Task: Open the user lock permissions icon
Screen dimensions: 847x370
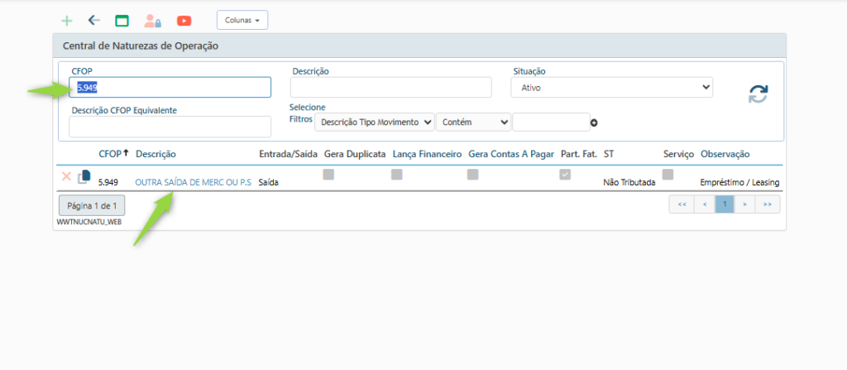Action: click(x=152, y=21)
